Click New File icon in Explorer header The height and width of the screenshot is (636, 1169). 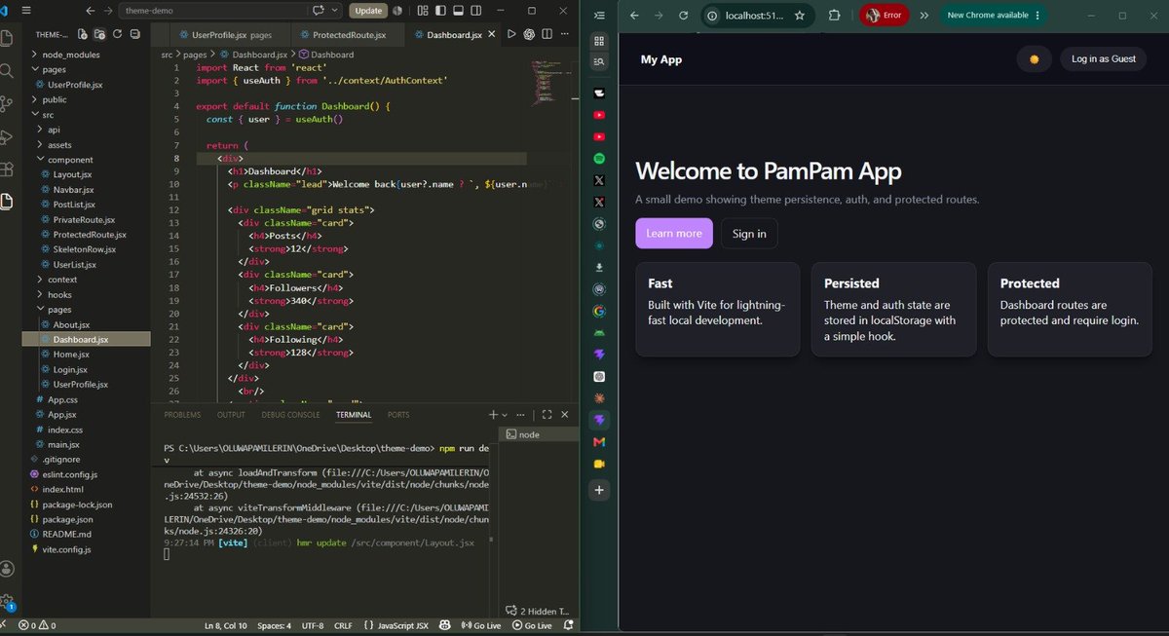[x=81, y=34]
